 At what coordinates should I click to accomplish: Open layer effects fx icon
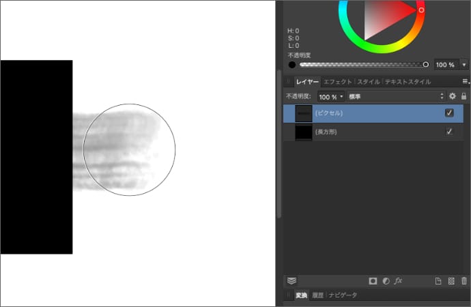399,280
